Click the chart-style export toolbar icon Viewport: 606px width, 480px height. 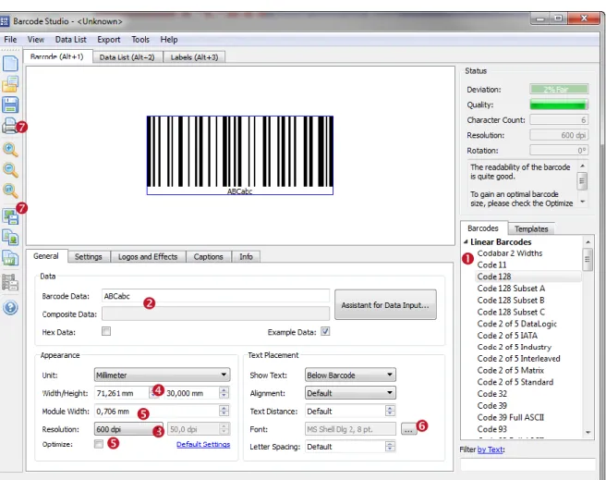(x=10, y=258)
